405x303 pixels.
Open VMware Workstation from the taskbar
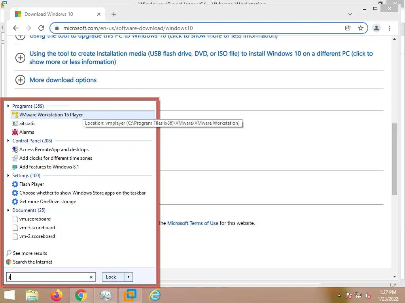click(x=130, y=295)
